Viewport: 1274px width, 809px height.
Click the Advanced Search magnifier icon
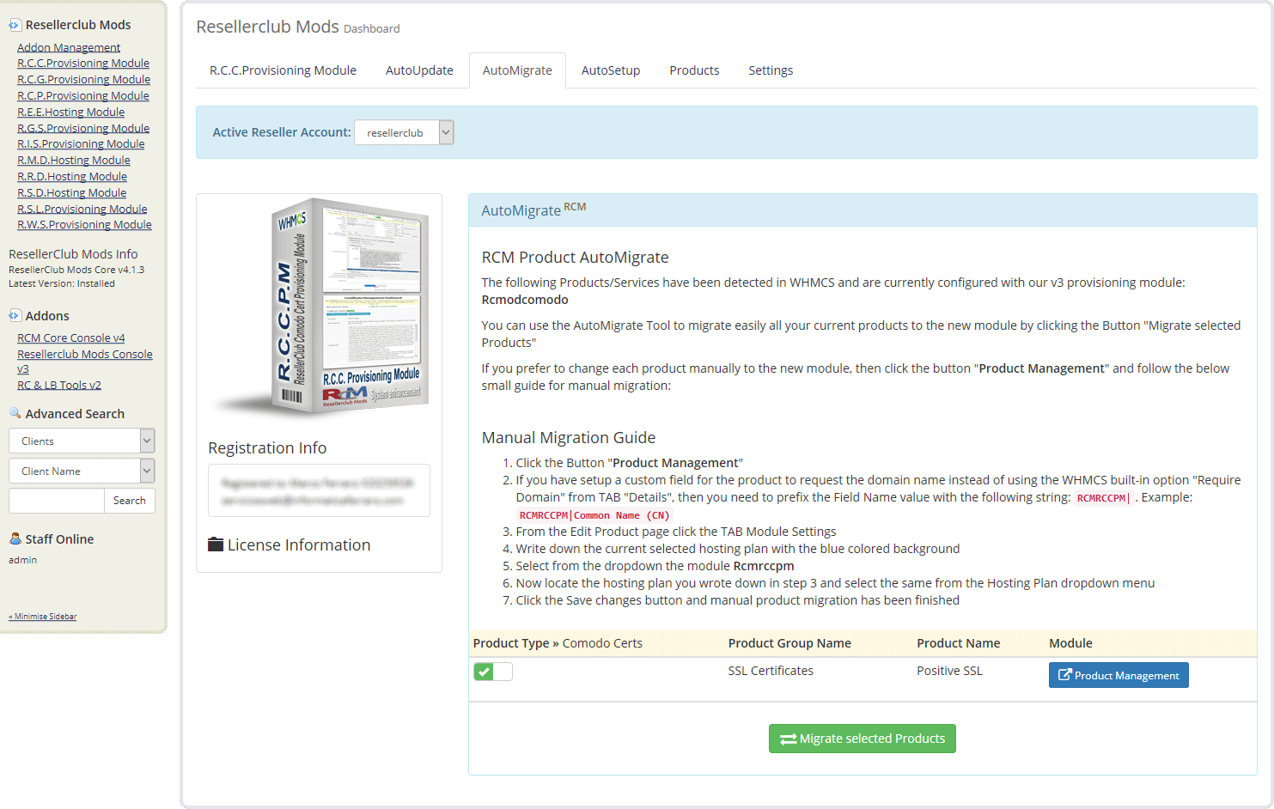pos(15,413)
